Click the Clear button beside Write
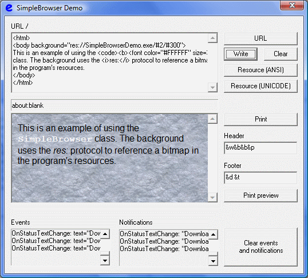308x278 pixels. pos(281,54)
